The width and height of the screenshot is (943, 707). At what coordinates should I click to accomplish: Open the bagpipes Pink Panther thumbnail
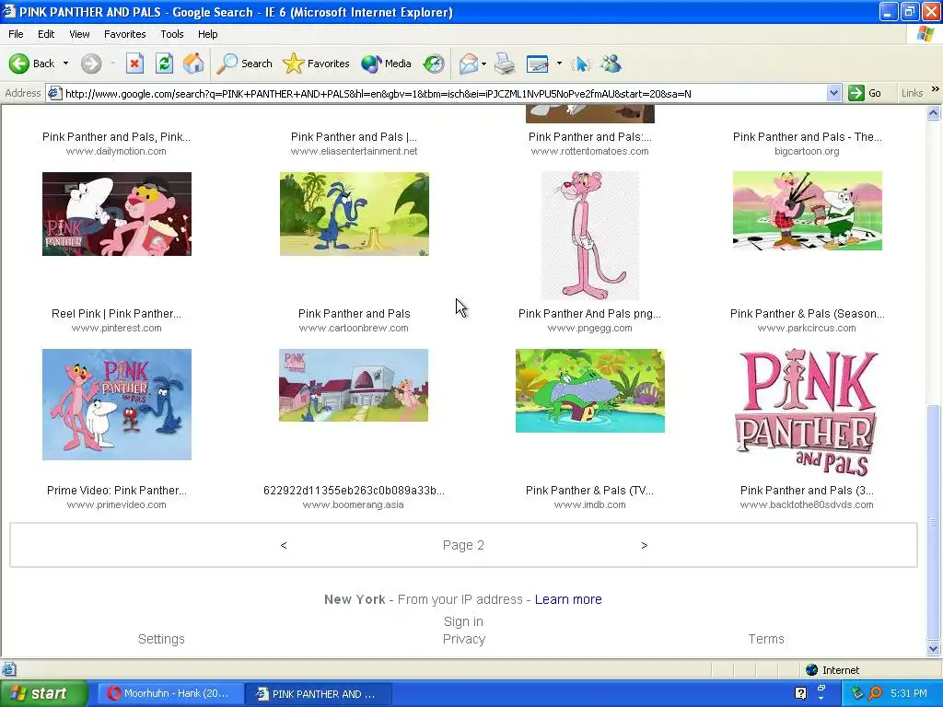click(x=807, y=211)
